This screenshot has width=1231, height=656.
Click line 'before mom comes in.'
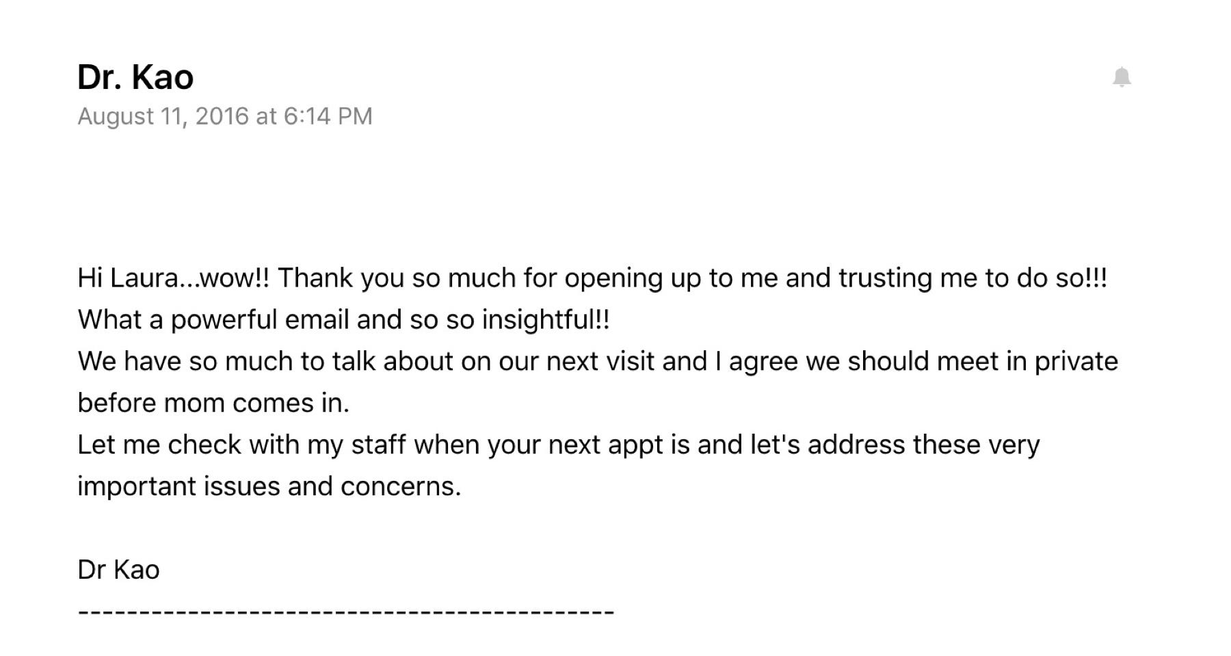(213, 403)
